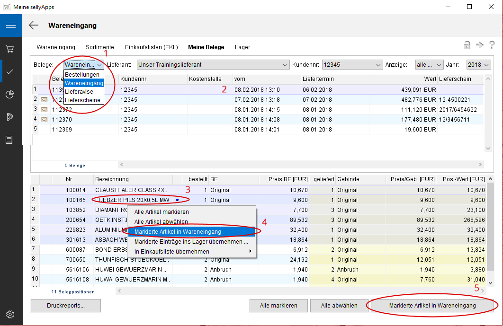This screenshot has height=326, width=503.
Task: Open the hamburger navigation menu
Action: tap(11, 26)
